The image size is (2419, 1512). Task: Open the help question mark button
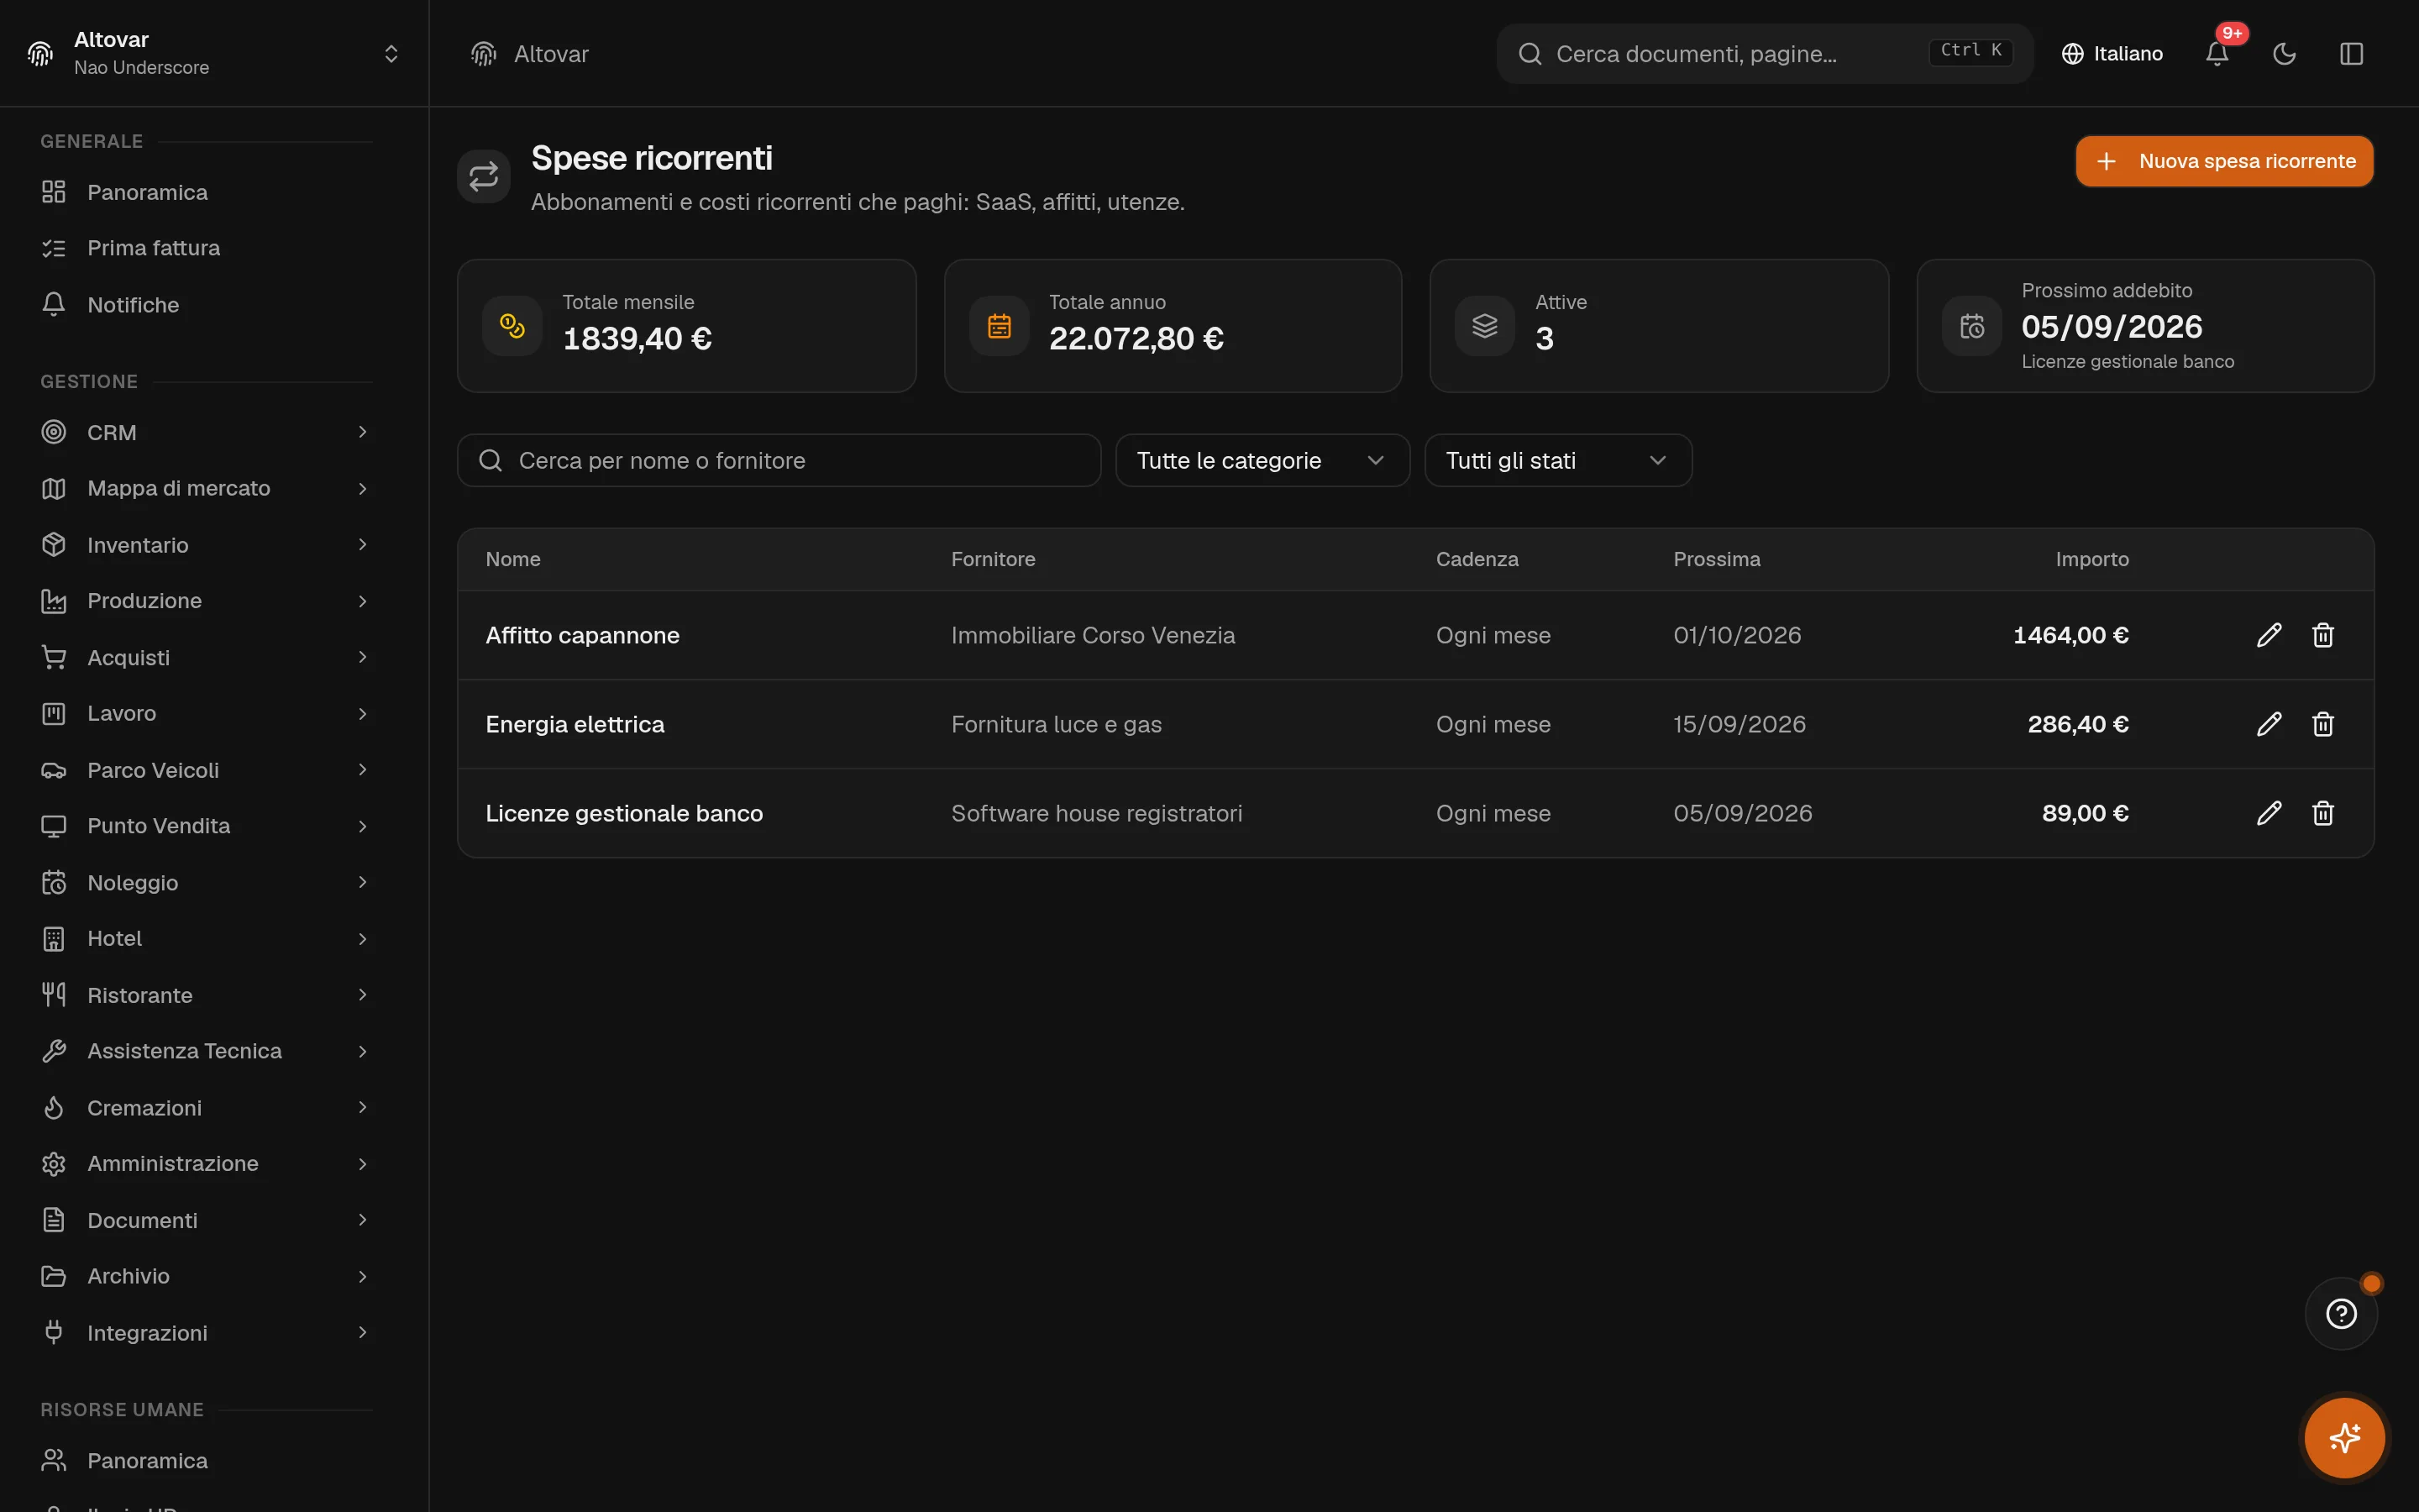click(2341, 1314)
